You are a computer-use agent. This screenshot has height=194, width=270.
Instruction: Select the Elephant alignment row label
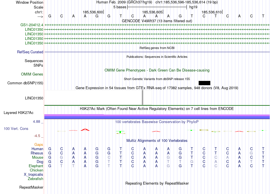tap(36, 166)
